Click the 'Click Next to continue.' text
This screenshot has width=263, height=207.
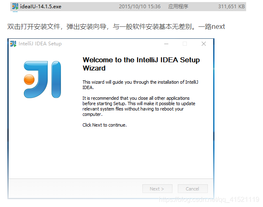click(x=105, y=125)
